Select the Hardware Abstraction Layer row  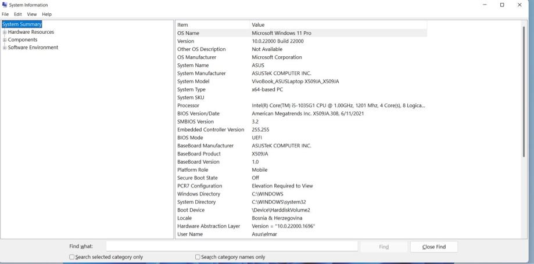[x=301, y=226]
